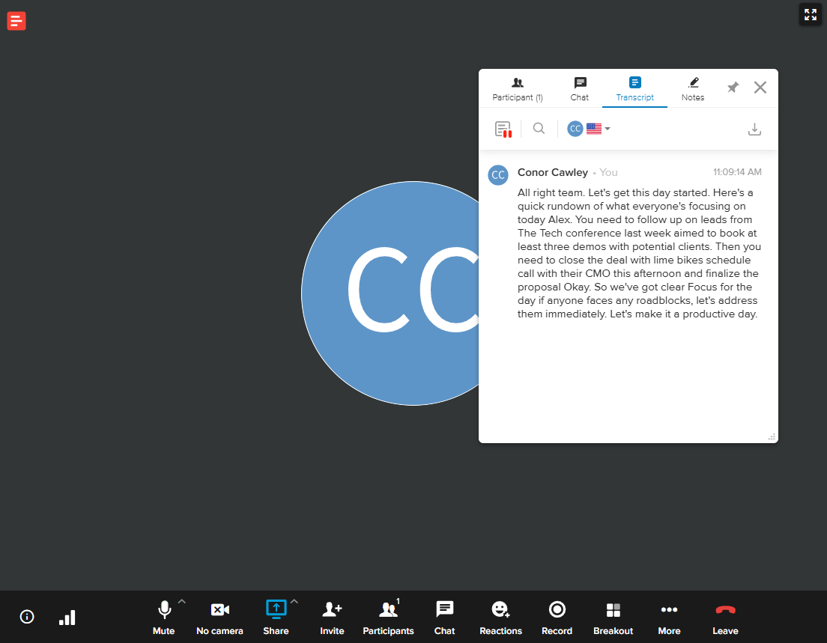Screen dimensions: 827x643
Task: Pin the side panel
Action: click(732, 88)
